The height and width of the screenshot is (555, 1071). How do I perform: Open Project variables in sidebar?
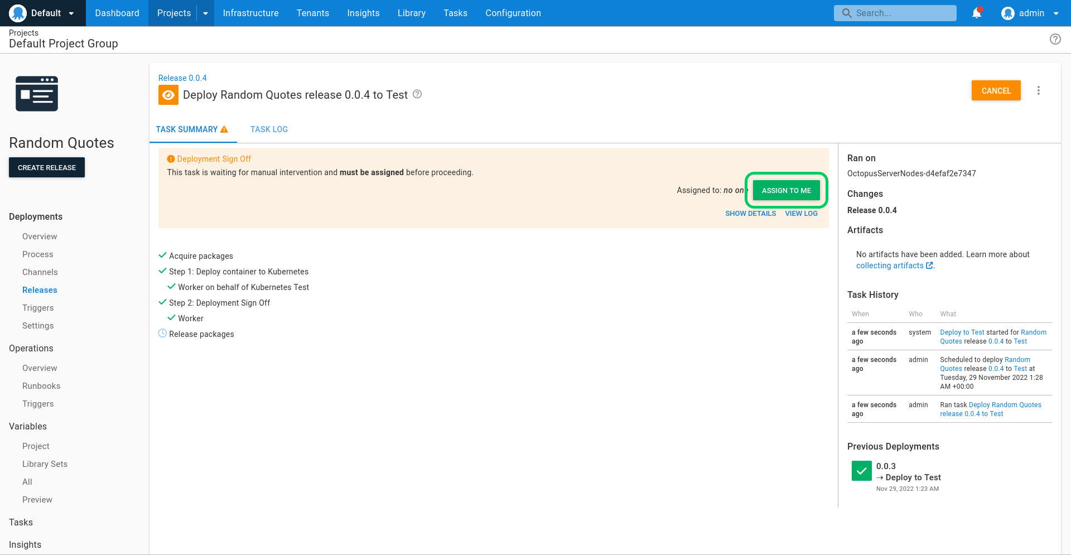36,446
